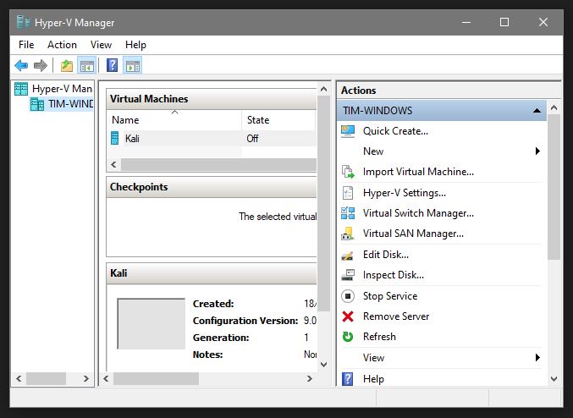Expand the New submenu arrow
The image size is (573, 418).
[x=537, y=151]
